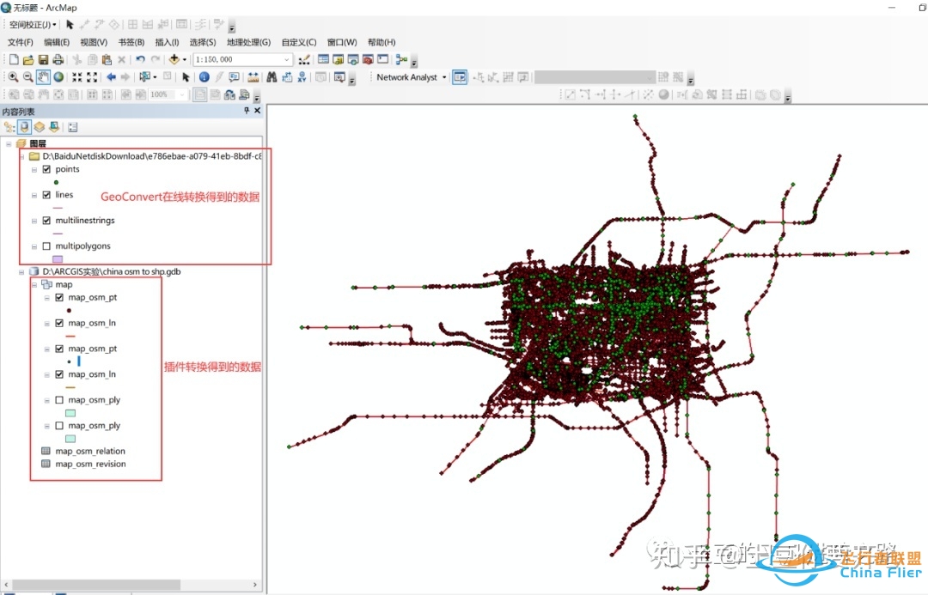Toggle multilinestrings layer visibility

(46, 220)
